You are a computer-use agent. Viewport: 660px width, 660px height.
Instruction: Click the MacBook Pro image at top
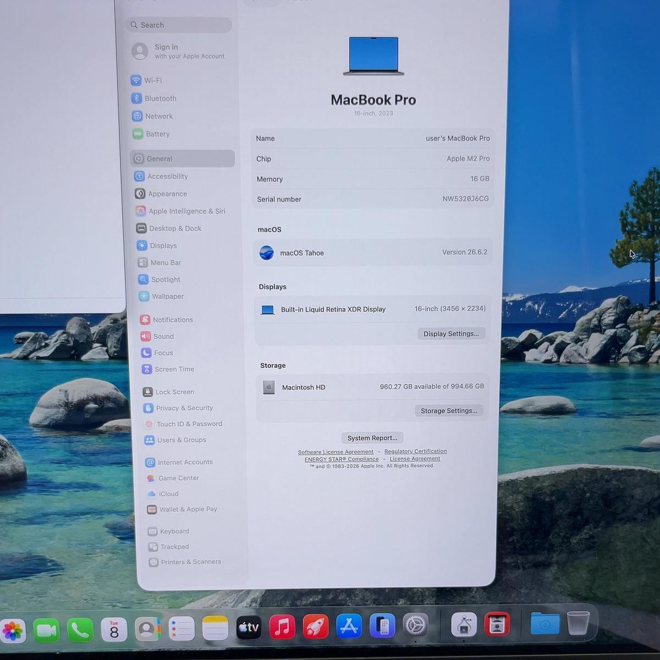coord(373,56)
